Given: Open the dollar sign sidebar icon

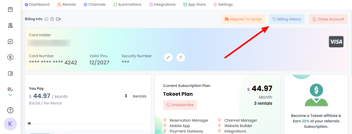Looking at the screenshot, I should point(10,57).
